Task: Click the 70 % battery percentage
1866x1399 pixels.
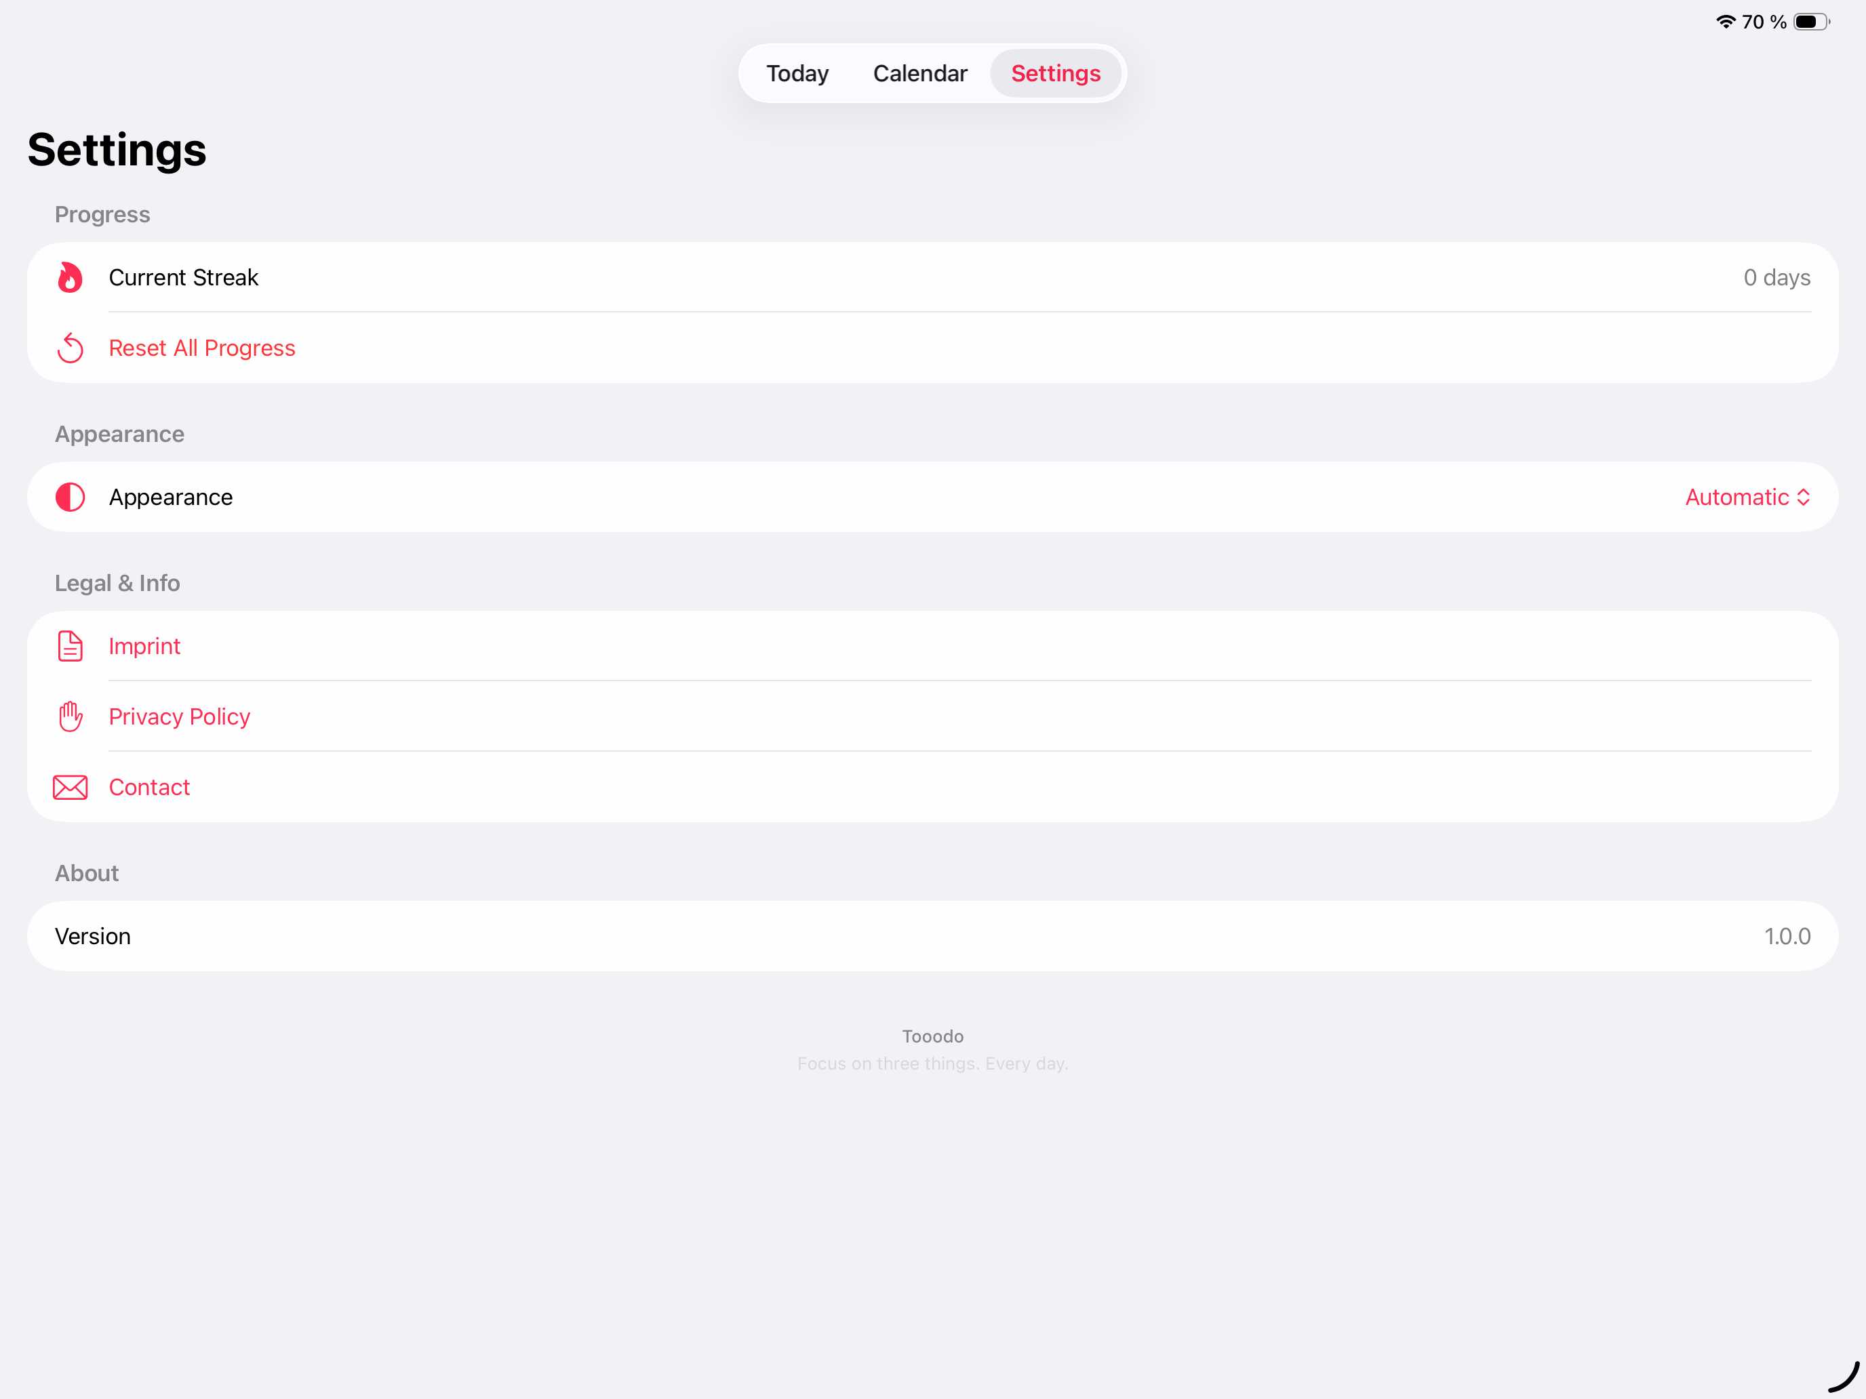Action: [1764, 22]
